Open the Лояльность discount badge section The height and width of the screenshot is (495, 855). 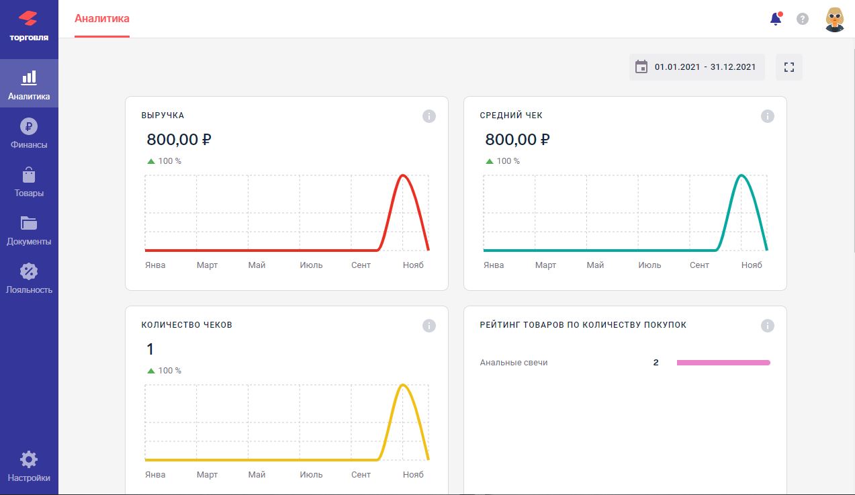point(29,279)
